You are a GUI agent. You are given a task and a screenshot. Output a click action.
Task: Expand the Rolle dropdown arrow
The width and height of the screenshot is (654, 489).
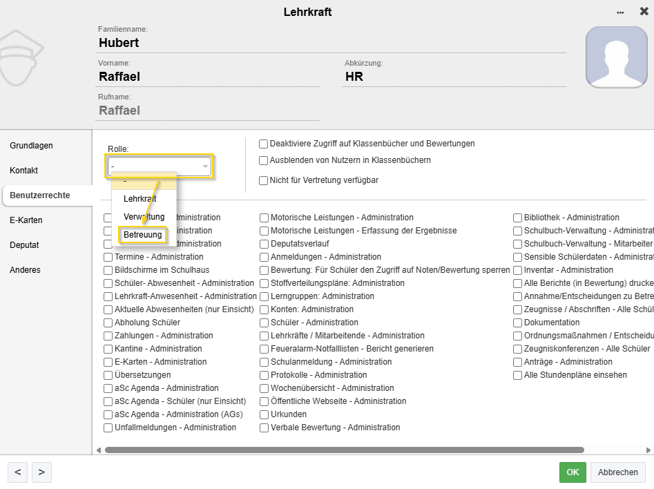(205, 166)
